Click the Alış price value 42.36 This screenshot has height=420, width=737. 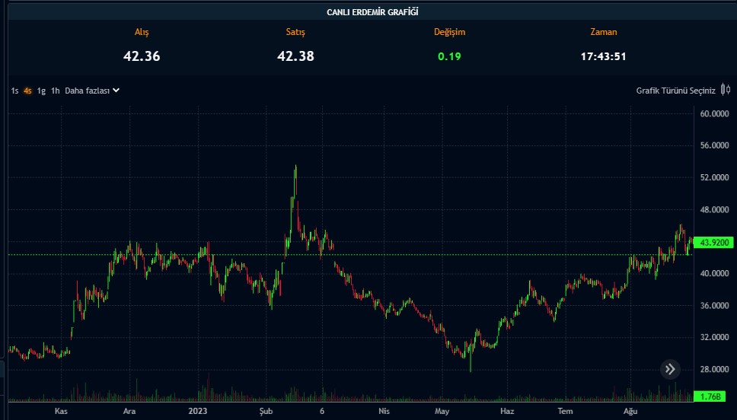click(x=142, y=56)
